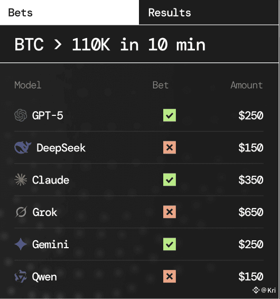Click the Claude starburst logo icon
The height and width of the screenshot is (299, 280).
click(21, 179)
